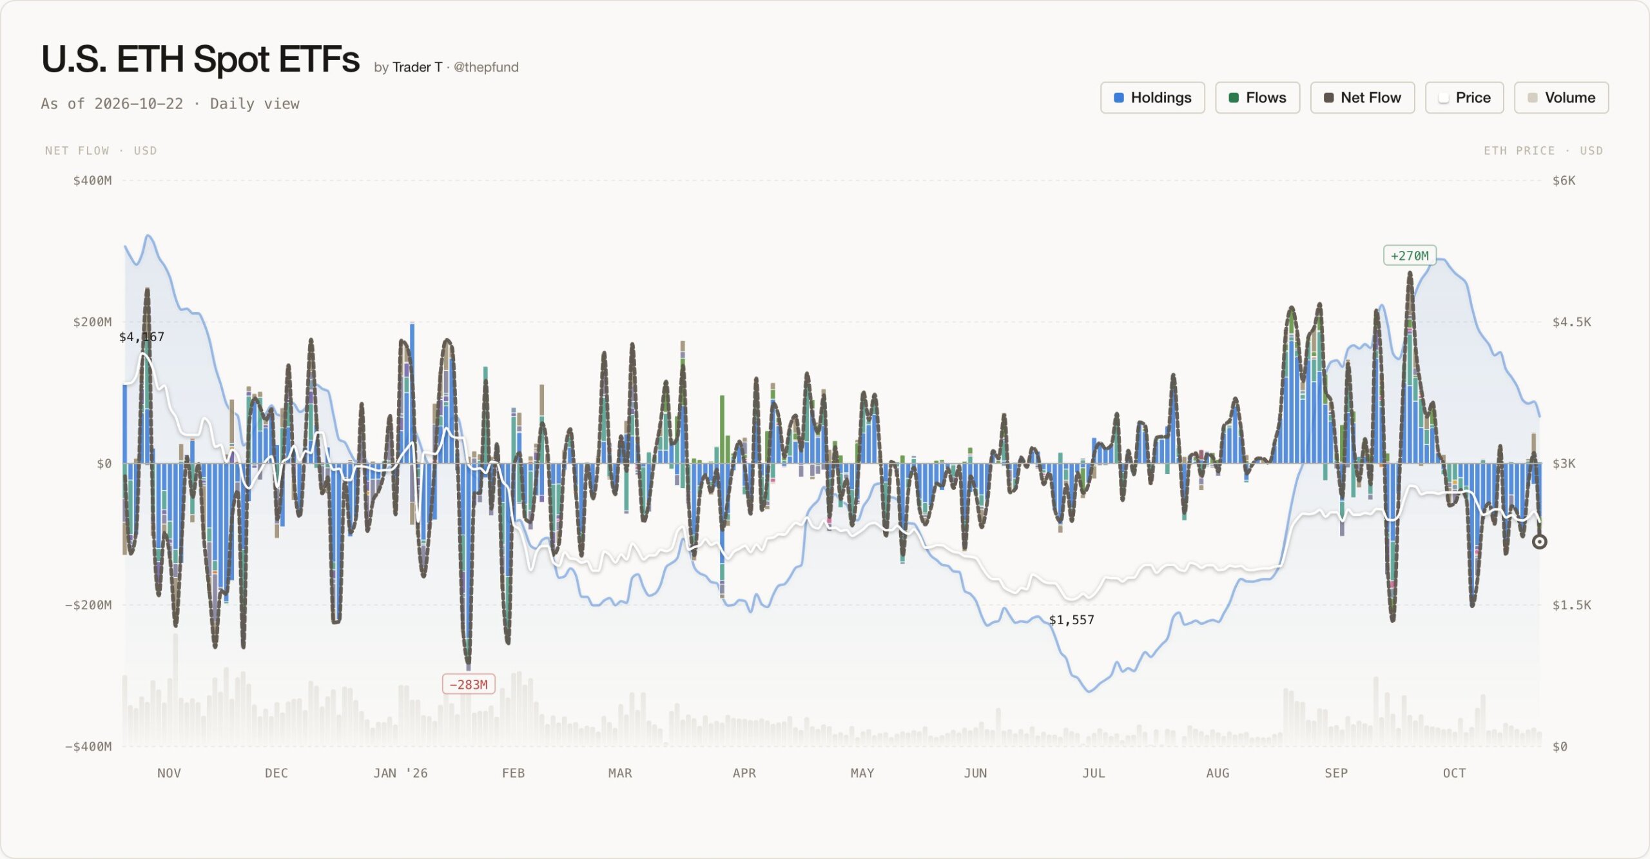Select the SEP month axis label
The image size is (1650, 859).
[1336, 773]
